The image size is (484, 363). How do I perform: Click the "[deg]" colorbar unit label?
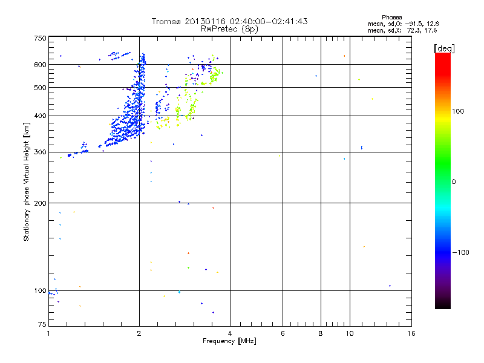pos(444,48)
